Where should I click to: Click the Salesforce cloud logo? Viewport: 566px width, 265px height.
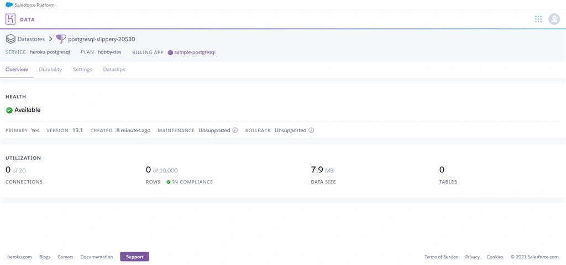tap(9, 4)
